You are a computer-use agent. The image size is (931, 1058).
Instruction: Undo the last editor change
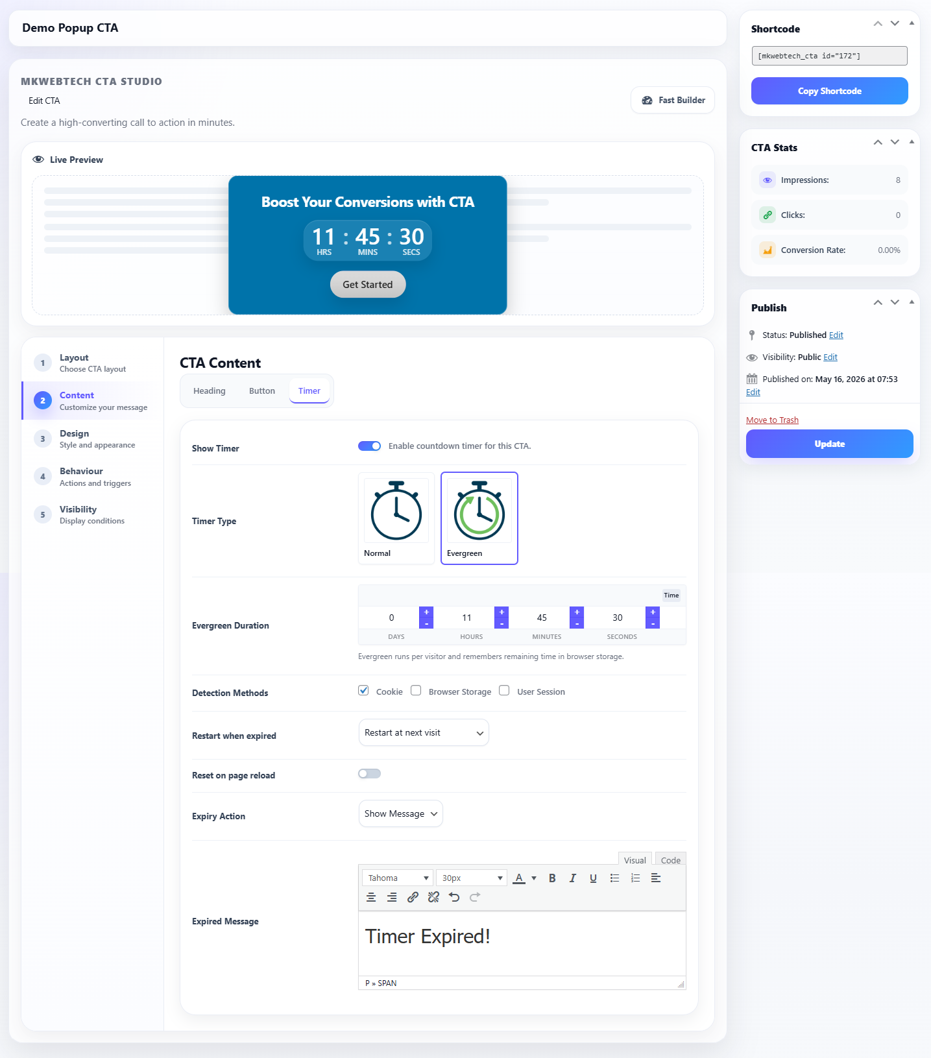click(454, 897)
